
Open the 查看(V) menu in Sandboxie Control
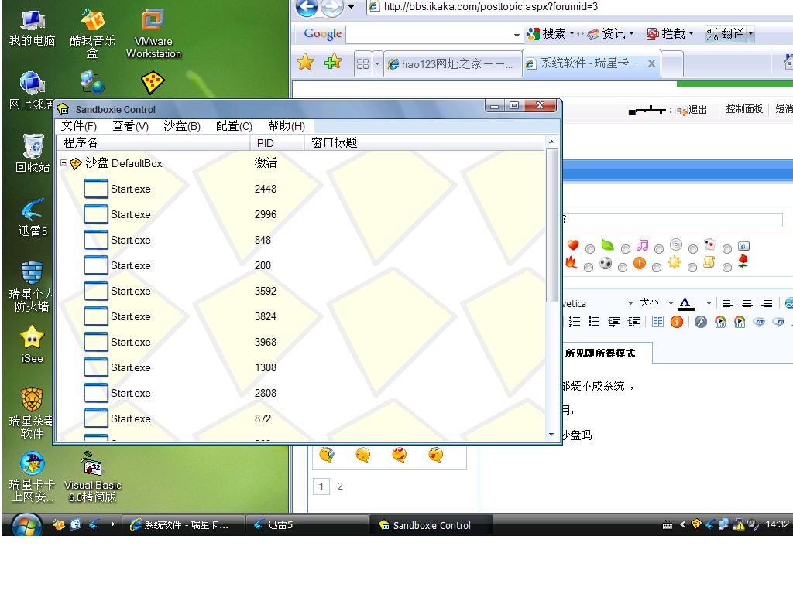point(130,126)
